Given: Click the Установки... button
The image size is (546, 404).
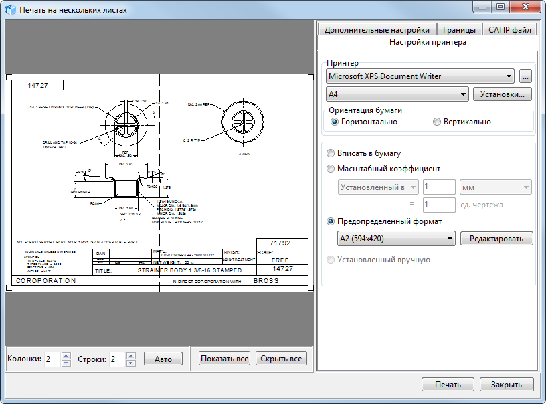Looking at the screenshot, I should (x=503, y=94).
